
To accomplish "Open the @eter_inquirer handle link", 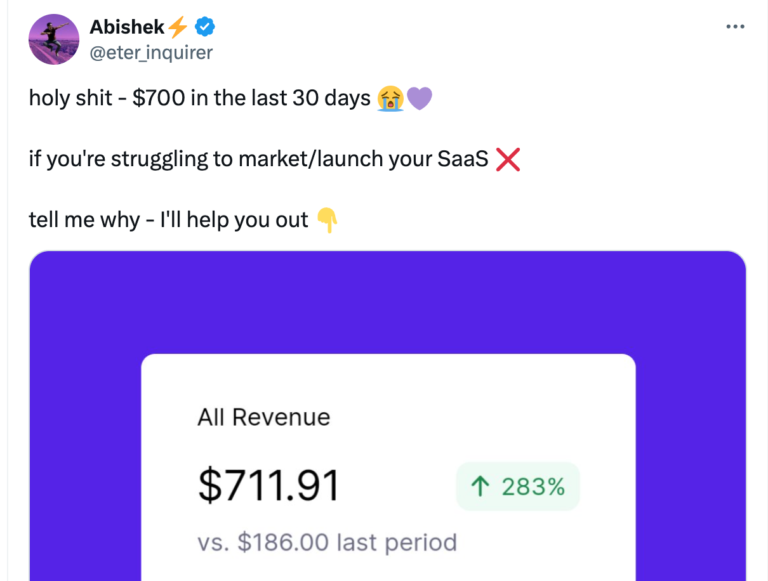I will [x=151, y=52].
